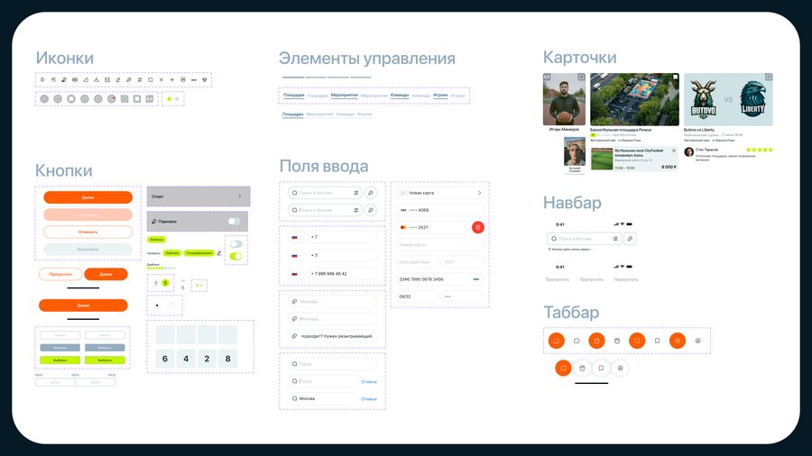Bookmark the Butovo vs Liberty card

pos(769,77)
